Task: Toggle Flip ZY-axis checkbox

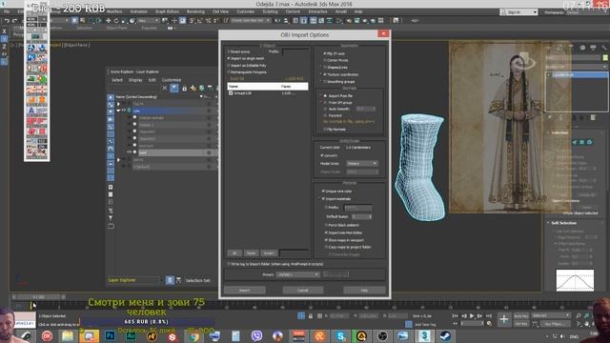Action: pyautogui.click(x=325, y=53)
